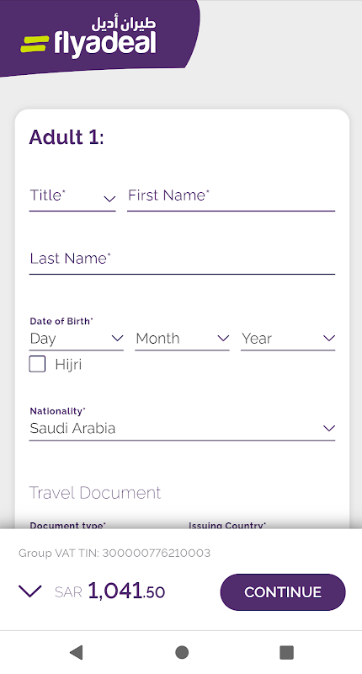
Task: Enable the Hijri checkbox
Action: (37, 364)
